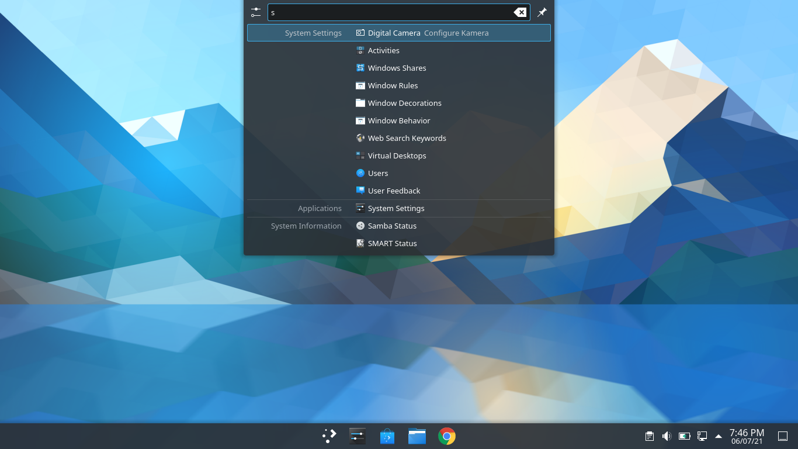798x449 pixels.
Task: Clear the search text using the backspace icon
Action: (x=519, y=12)
